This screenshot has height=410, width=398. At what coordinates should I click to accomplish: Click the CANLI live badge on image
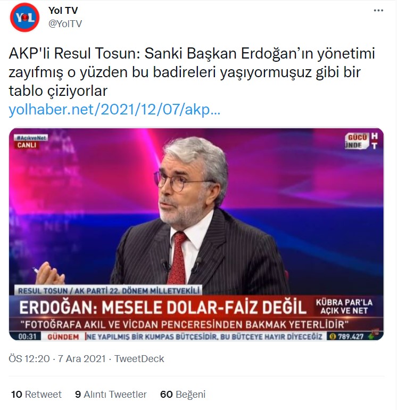pyautogui.click(x=27, y=145)
